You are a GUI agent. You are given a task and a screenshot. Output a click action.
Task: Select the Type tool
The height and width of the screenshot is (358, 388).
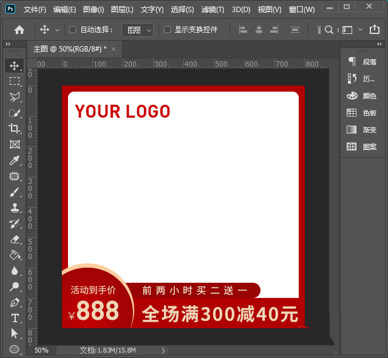(x=15, y=318)
